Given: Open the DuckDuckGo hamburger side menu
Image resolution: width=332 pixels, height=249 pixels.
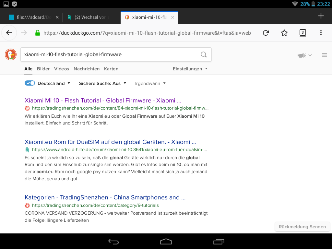Looking at the screenshot, I should click(x=324, y=55).
